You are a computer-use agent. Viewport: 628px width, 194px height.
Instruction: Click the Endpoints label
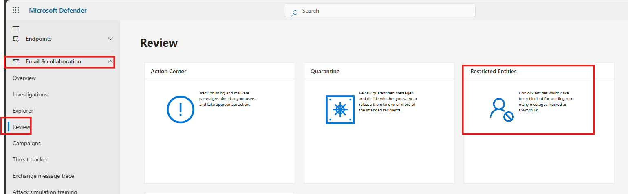pos(39,39)
